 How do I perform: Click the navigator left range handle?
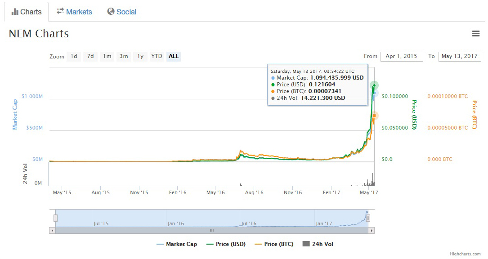pyautogui.click(x=55, y=218)
